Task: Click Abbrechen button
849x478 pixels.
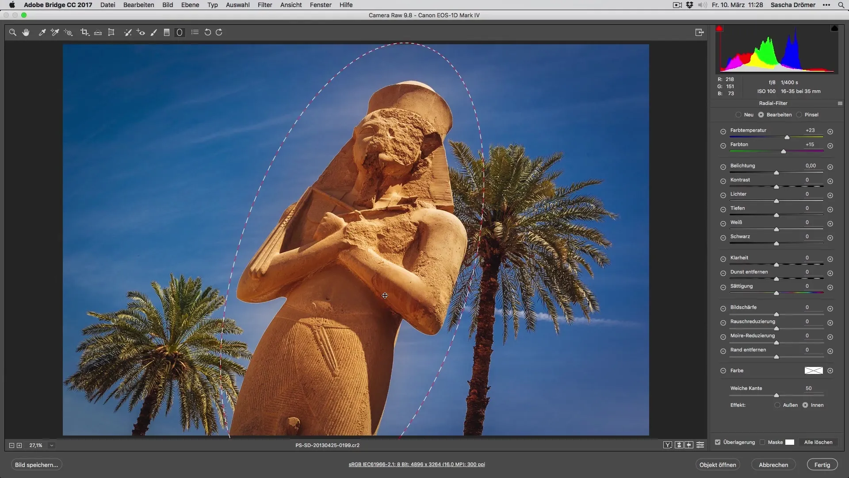Action: point(773,465)
